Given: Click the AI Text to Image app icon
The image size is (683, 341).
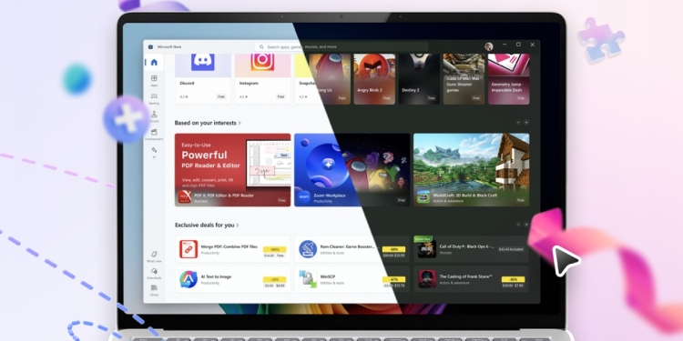Looking at the screenshot, I should point(189,279).
